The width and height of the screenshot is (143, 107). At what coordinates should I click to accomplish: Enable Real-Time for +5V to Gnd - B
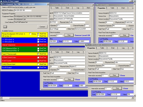tap(38, 36)
